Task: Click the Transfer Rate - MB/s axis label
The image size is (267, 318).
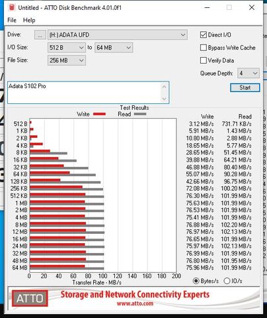Action: 97,282
